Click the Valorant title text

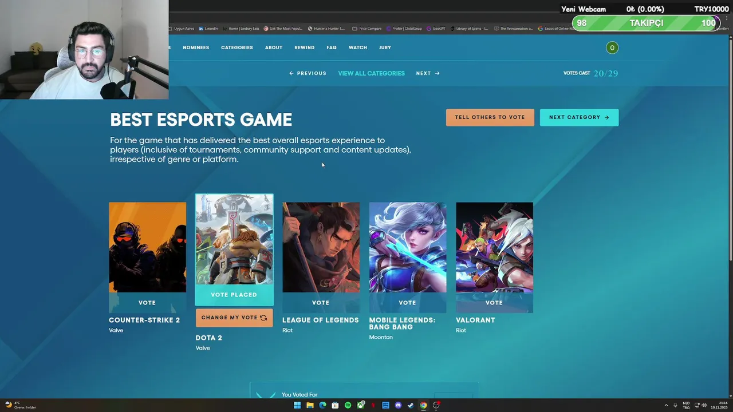coord(475,320)
